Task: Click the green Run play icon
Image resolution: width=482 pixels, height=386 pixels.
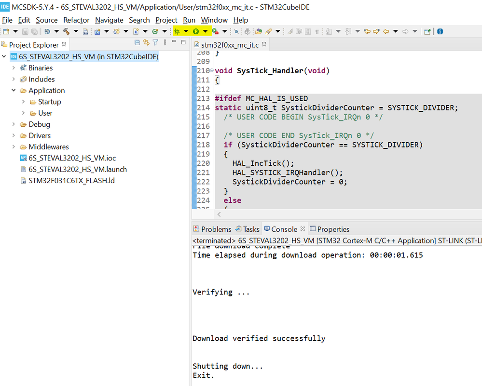Action: (x=196, y=31)
